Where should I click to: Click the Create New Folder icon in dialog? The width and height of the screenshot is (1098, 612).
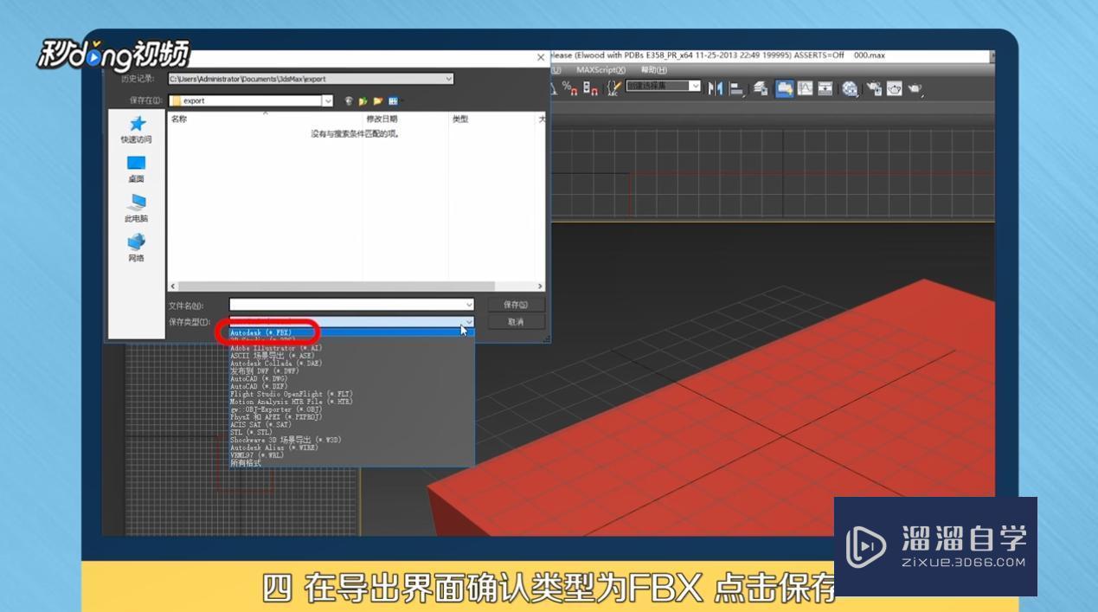pyautogui.click(x=378, y=100)
